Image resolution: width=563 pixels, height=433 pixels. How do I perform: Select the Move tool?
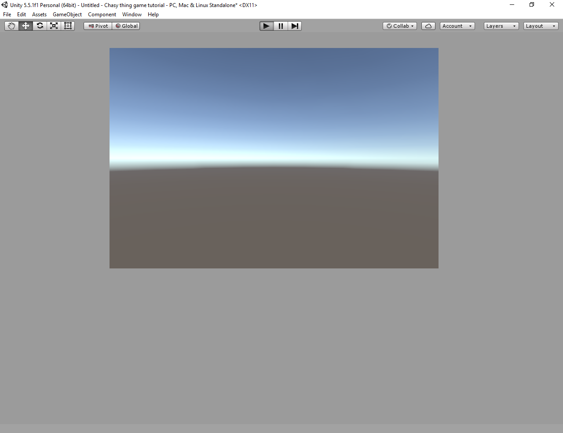point(26,26)
